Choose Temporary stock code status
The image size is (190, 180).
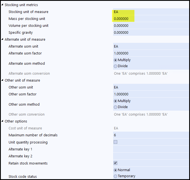116,176
